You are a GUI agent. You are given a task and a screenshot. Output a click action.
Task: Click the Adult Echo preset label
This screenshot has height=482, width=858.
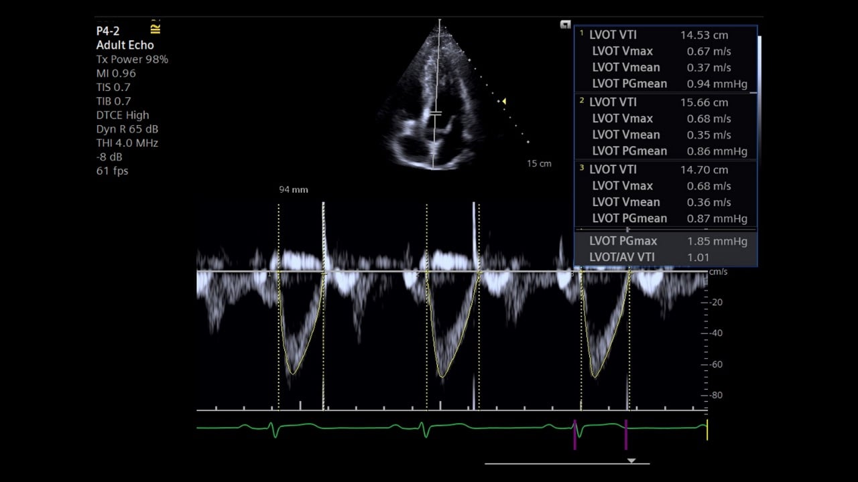tap(125, 46)
